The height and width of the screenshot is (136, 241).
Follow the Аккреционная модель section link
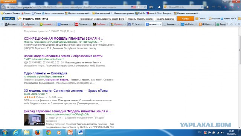tap(56, 80)
